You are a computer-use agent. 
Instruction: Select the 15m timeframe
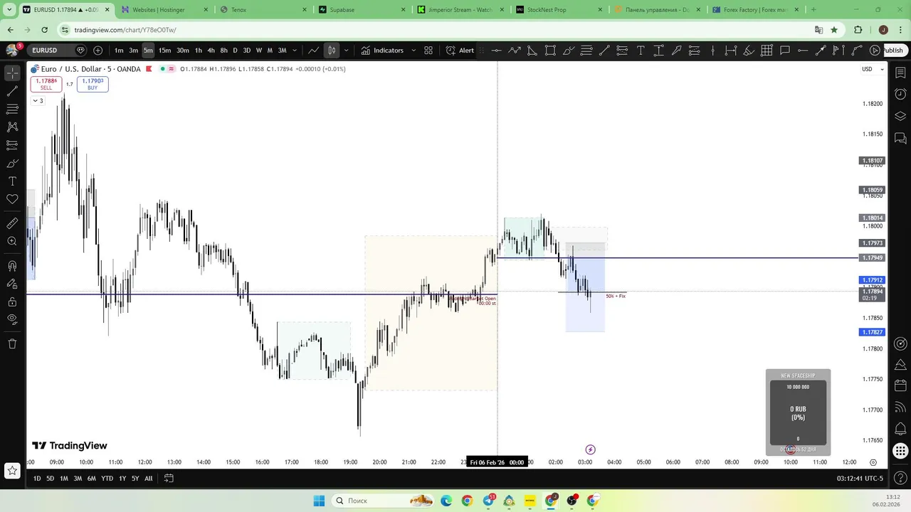pos(164,50)
